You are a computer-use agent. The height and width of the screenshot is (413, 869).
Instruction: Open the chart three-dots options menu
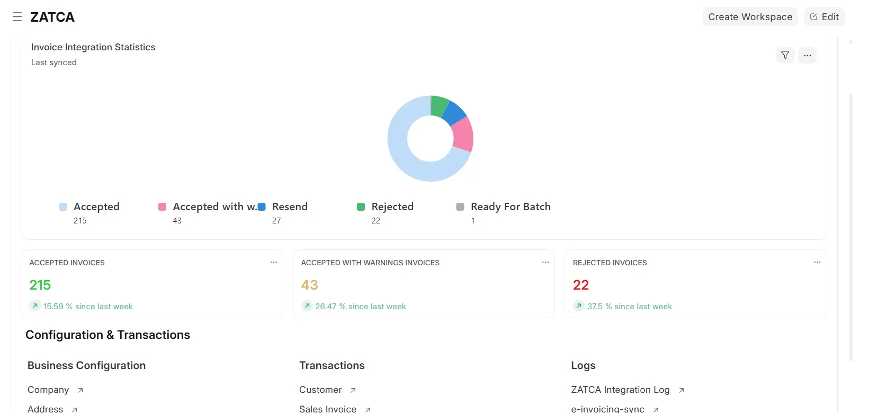pyautogui.click(x=807, y=55)
